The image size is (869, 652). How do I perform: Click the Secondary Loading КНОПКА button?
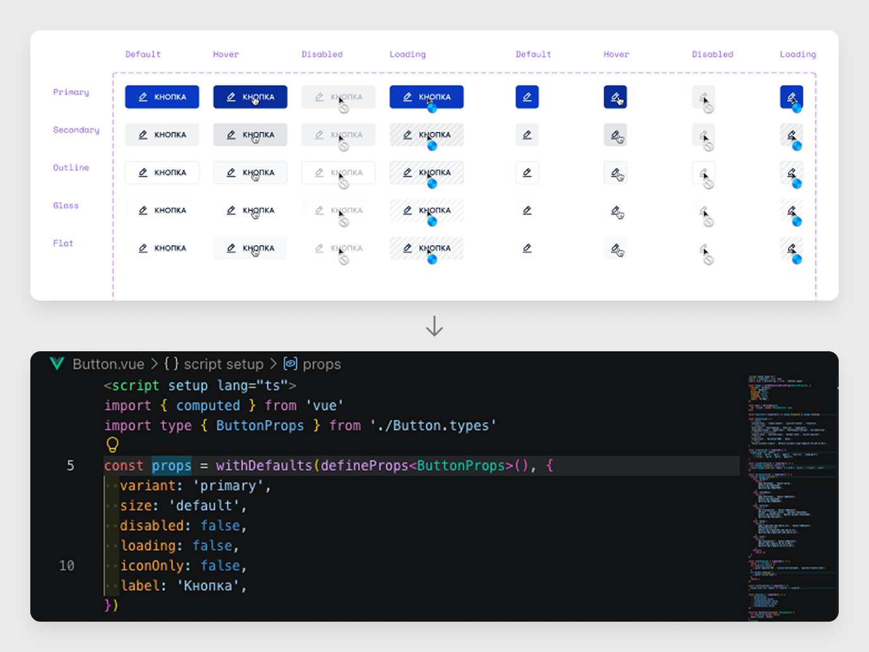coord(426,135)
